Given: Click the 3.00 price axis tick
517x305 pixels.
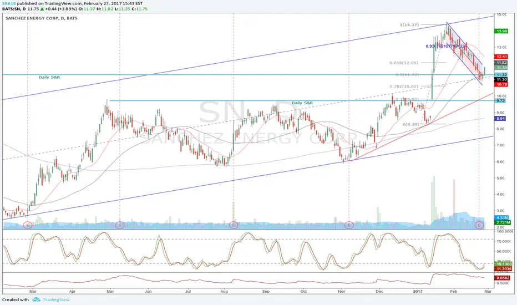Looking at the screenshot, I should click(500, 211).
